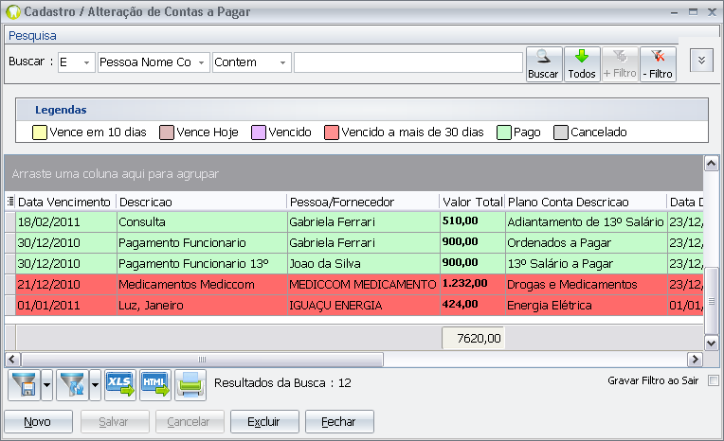Click the Salvar button
Viewport: 724px width, 441px height.
(x=115, y=422)
